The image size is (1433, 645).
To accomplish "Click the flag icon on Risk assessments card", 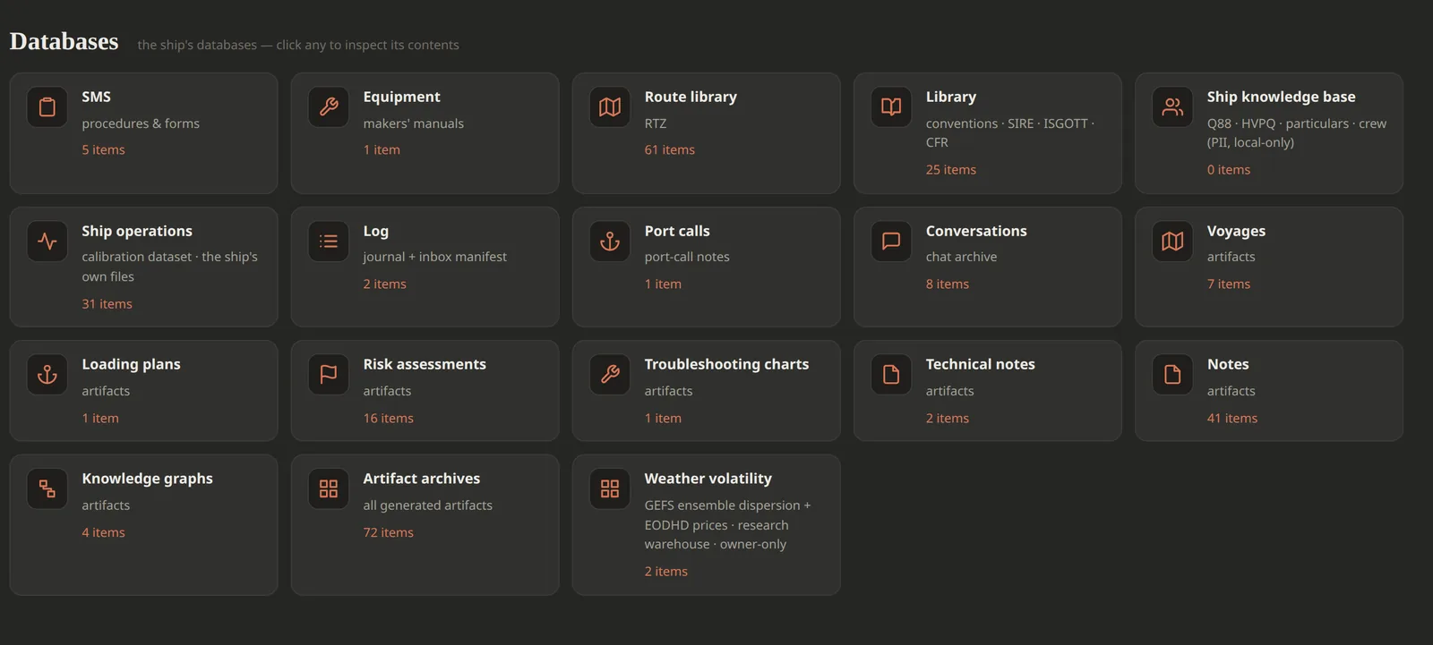I will (x=329, y=375).
